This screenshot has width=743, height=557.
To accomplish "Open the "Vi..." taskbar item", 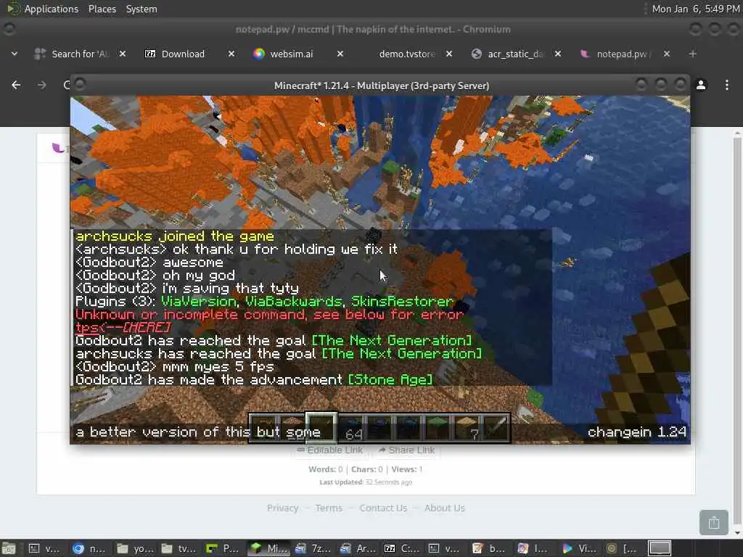I will pos(579,548).
